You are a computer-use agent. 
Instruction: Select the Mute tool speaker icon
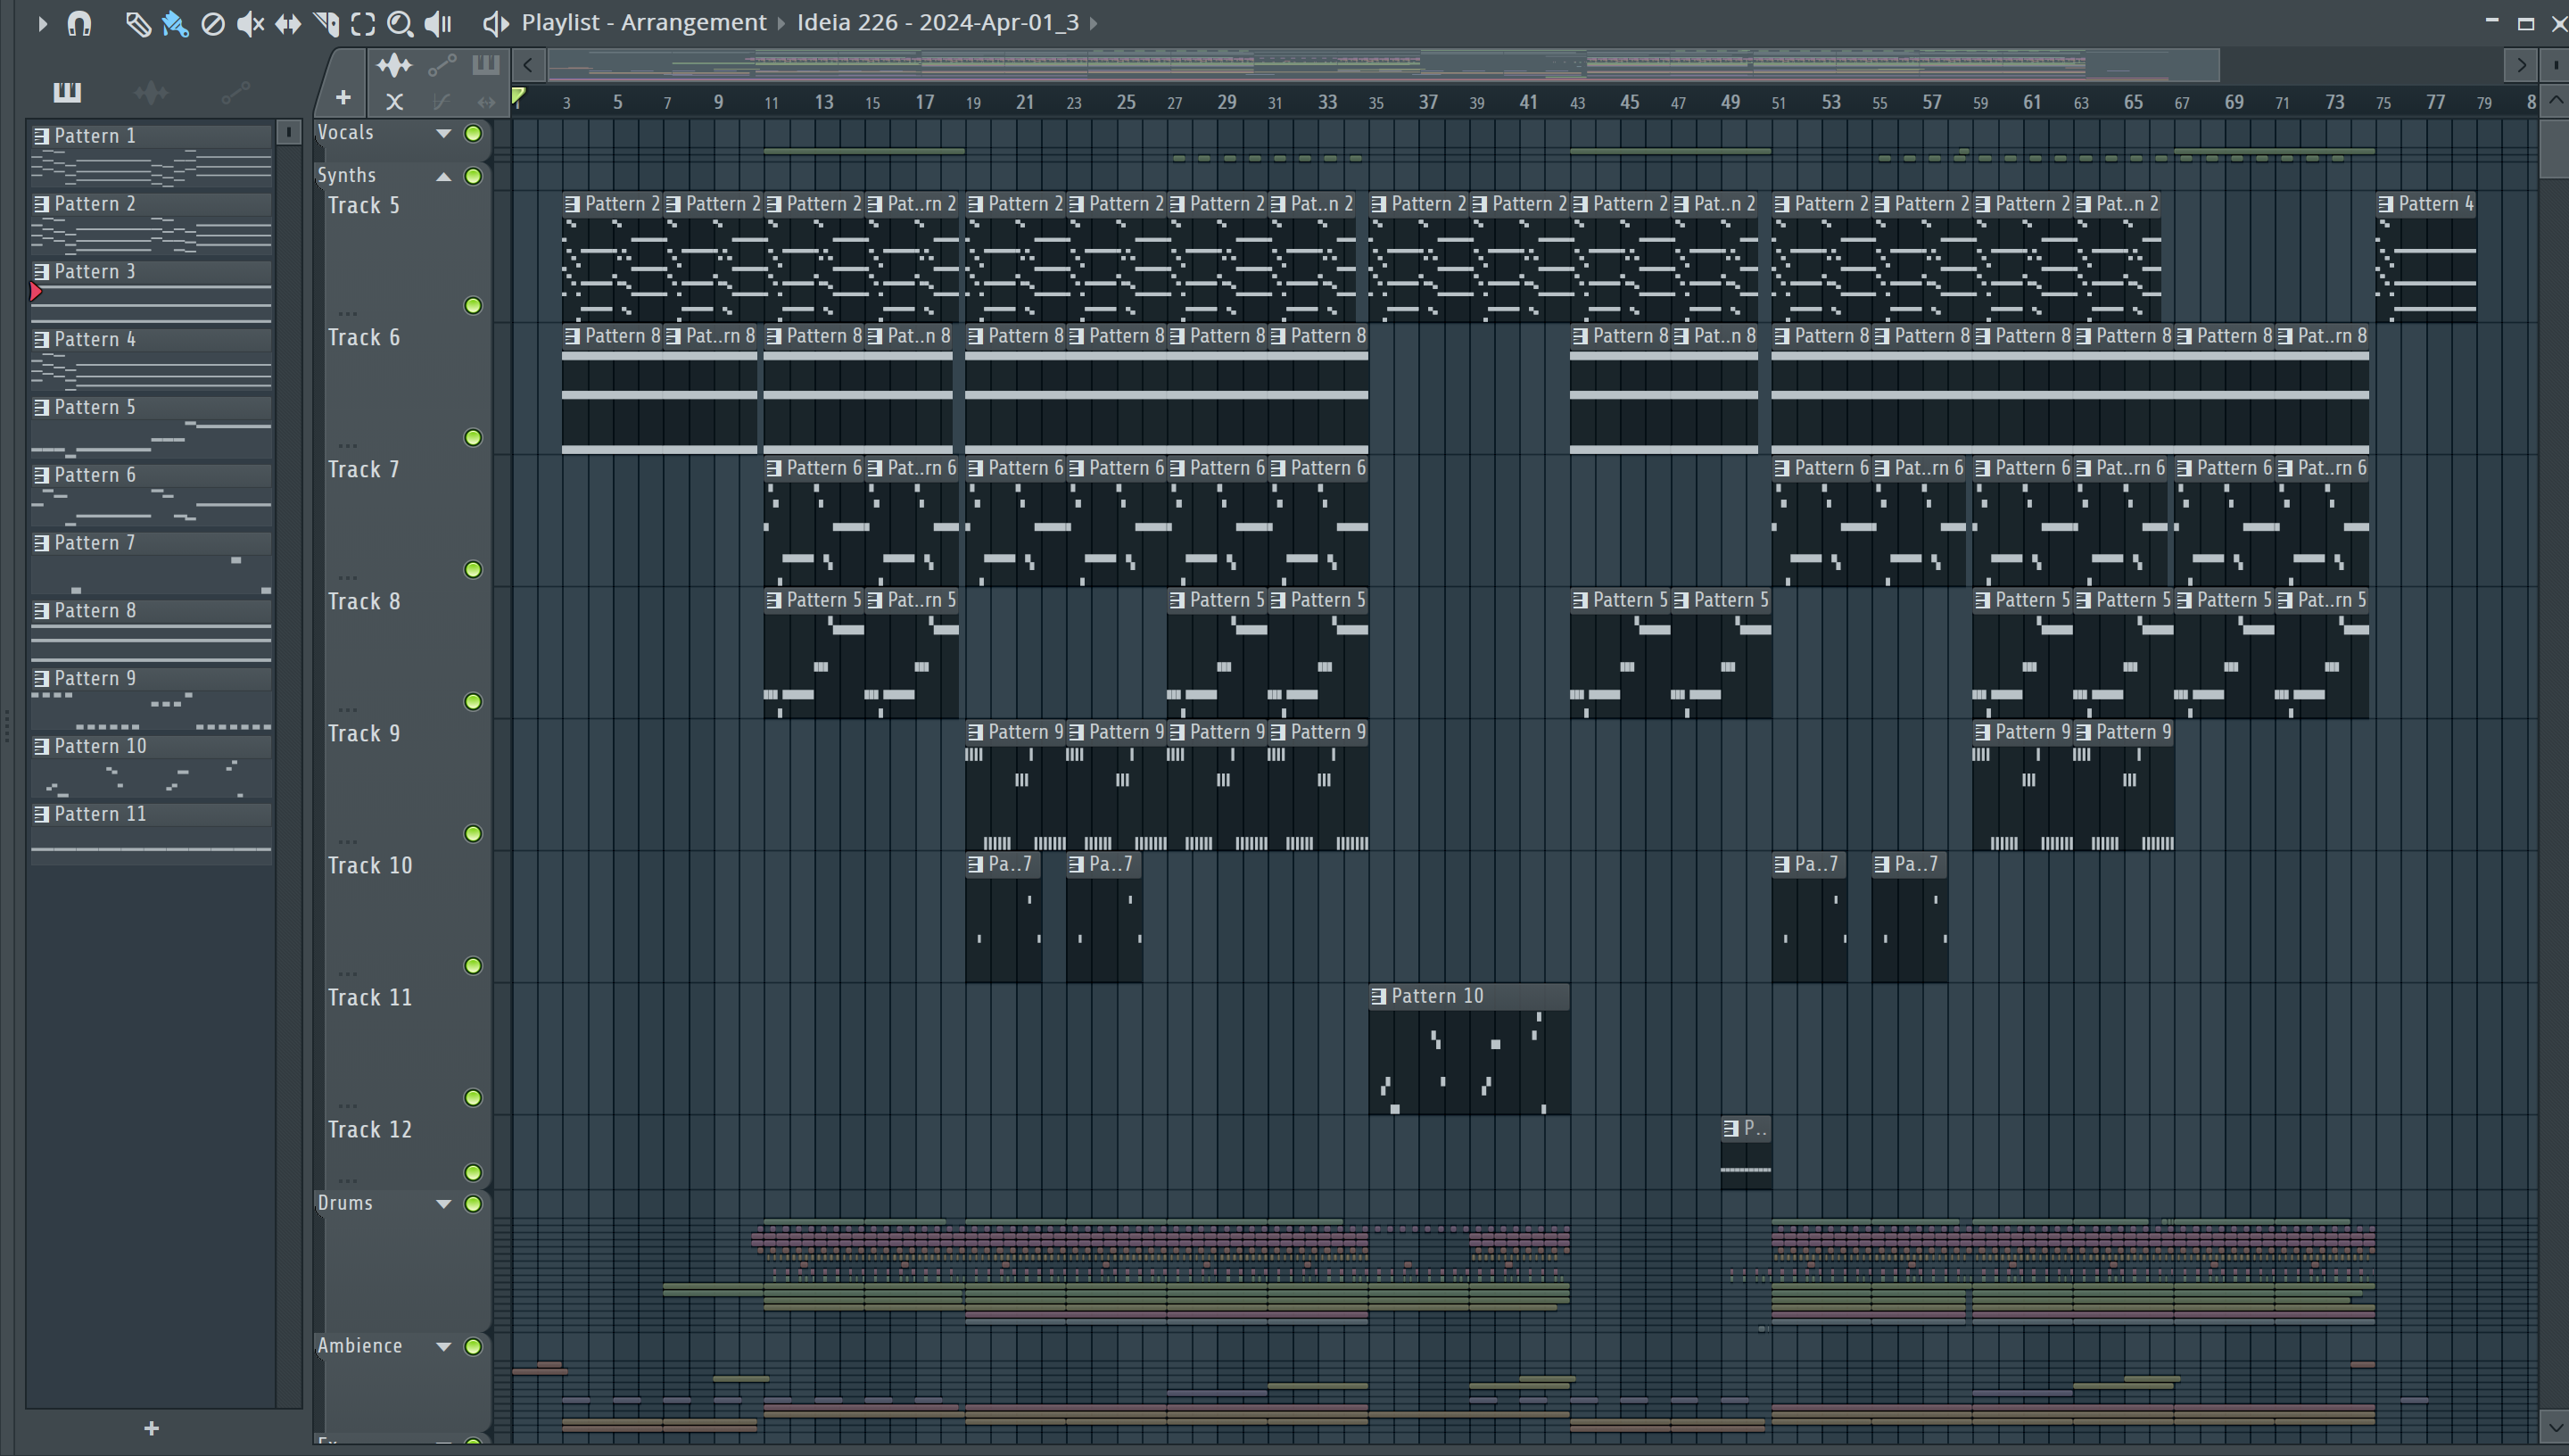pos(250,23)
